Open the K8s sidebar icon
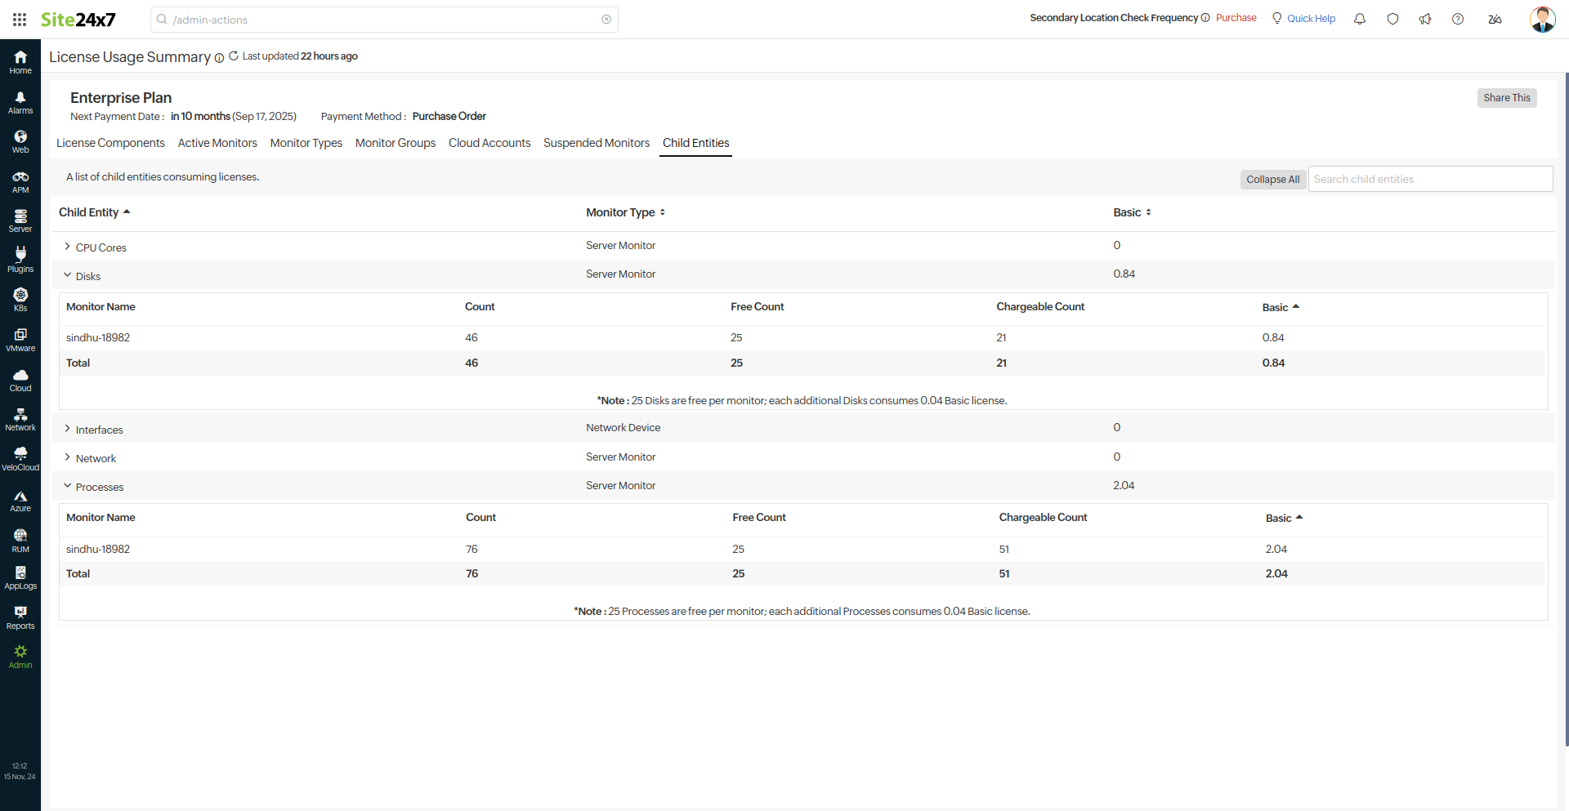This screenshot has height=811, width=1569. point(20,300)
